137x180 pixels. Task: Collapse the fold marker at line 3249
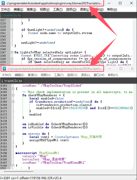point(12,59)
